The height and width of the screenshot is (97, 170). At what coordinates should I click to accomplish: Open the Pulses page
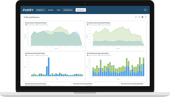click(x=58, y=10)
